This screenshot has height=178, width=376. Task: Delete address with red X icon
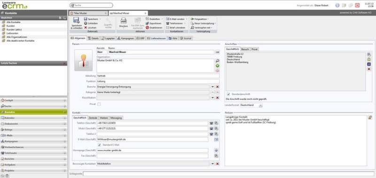point(369,69)
